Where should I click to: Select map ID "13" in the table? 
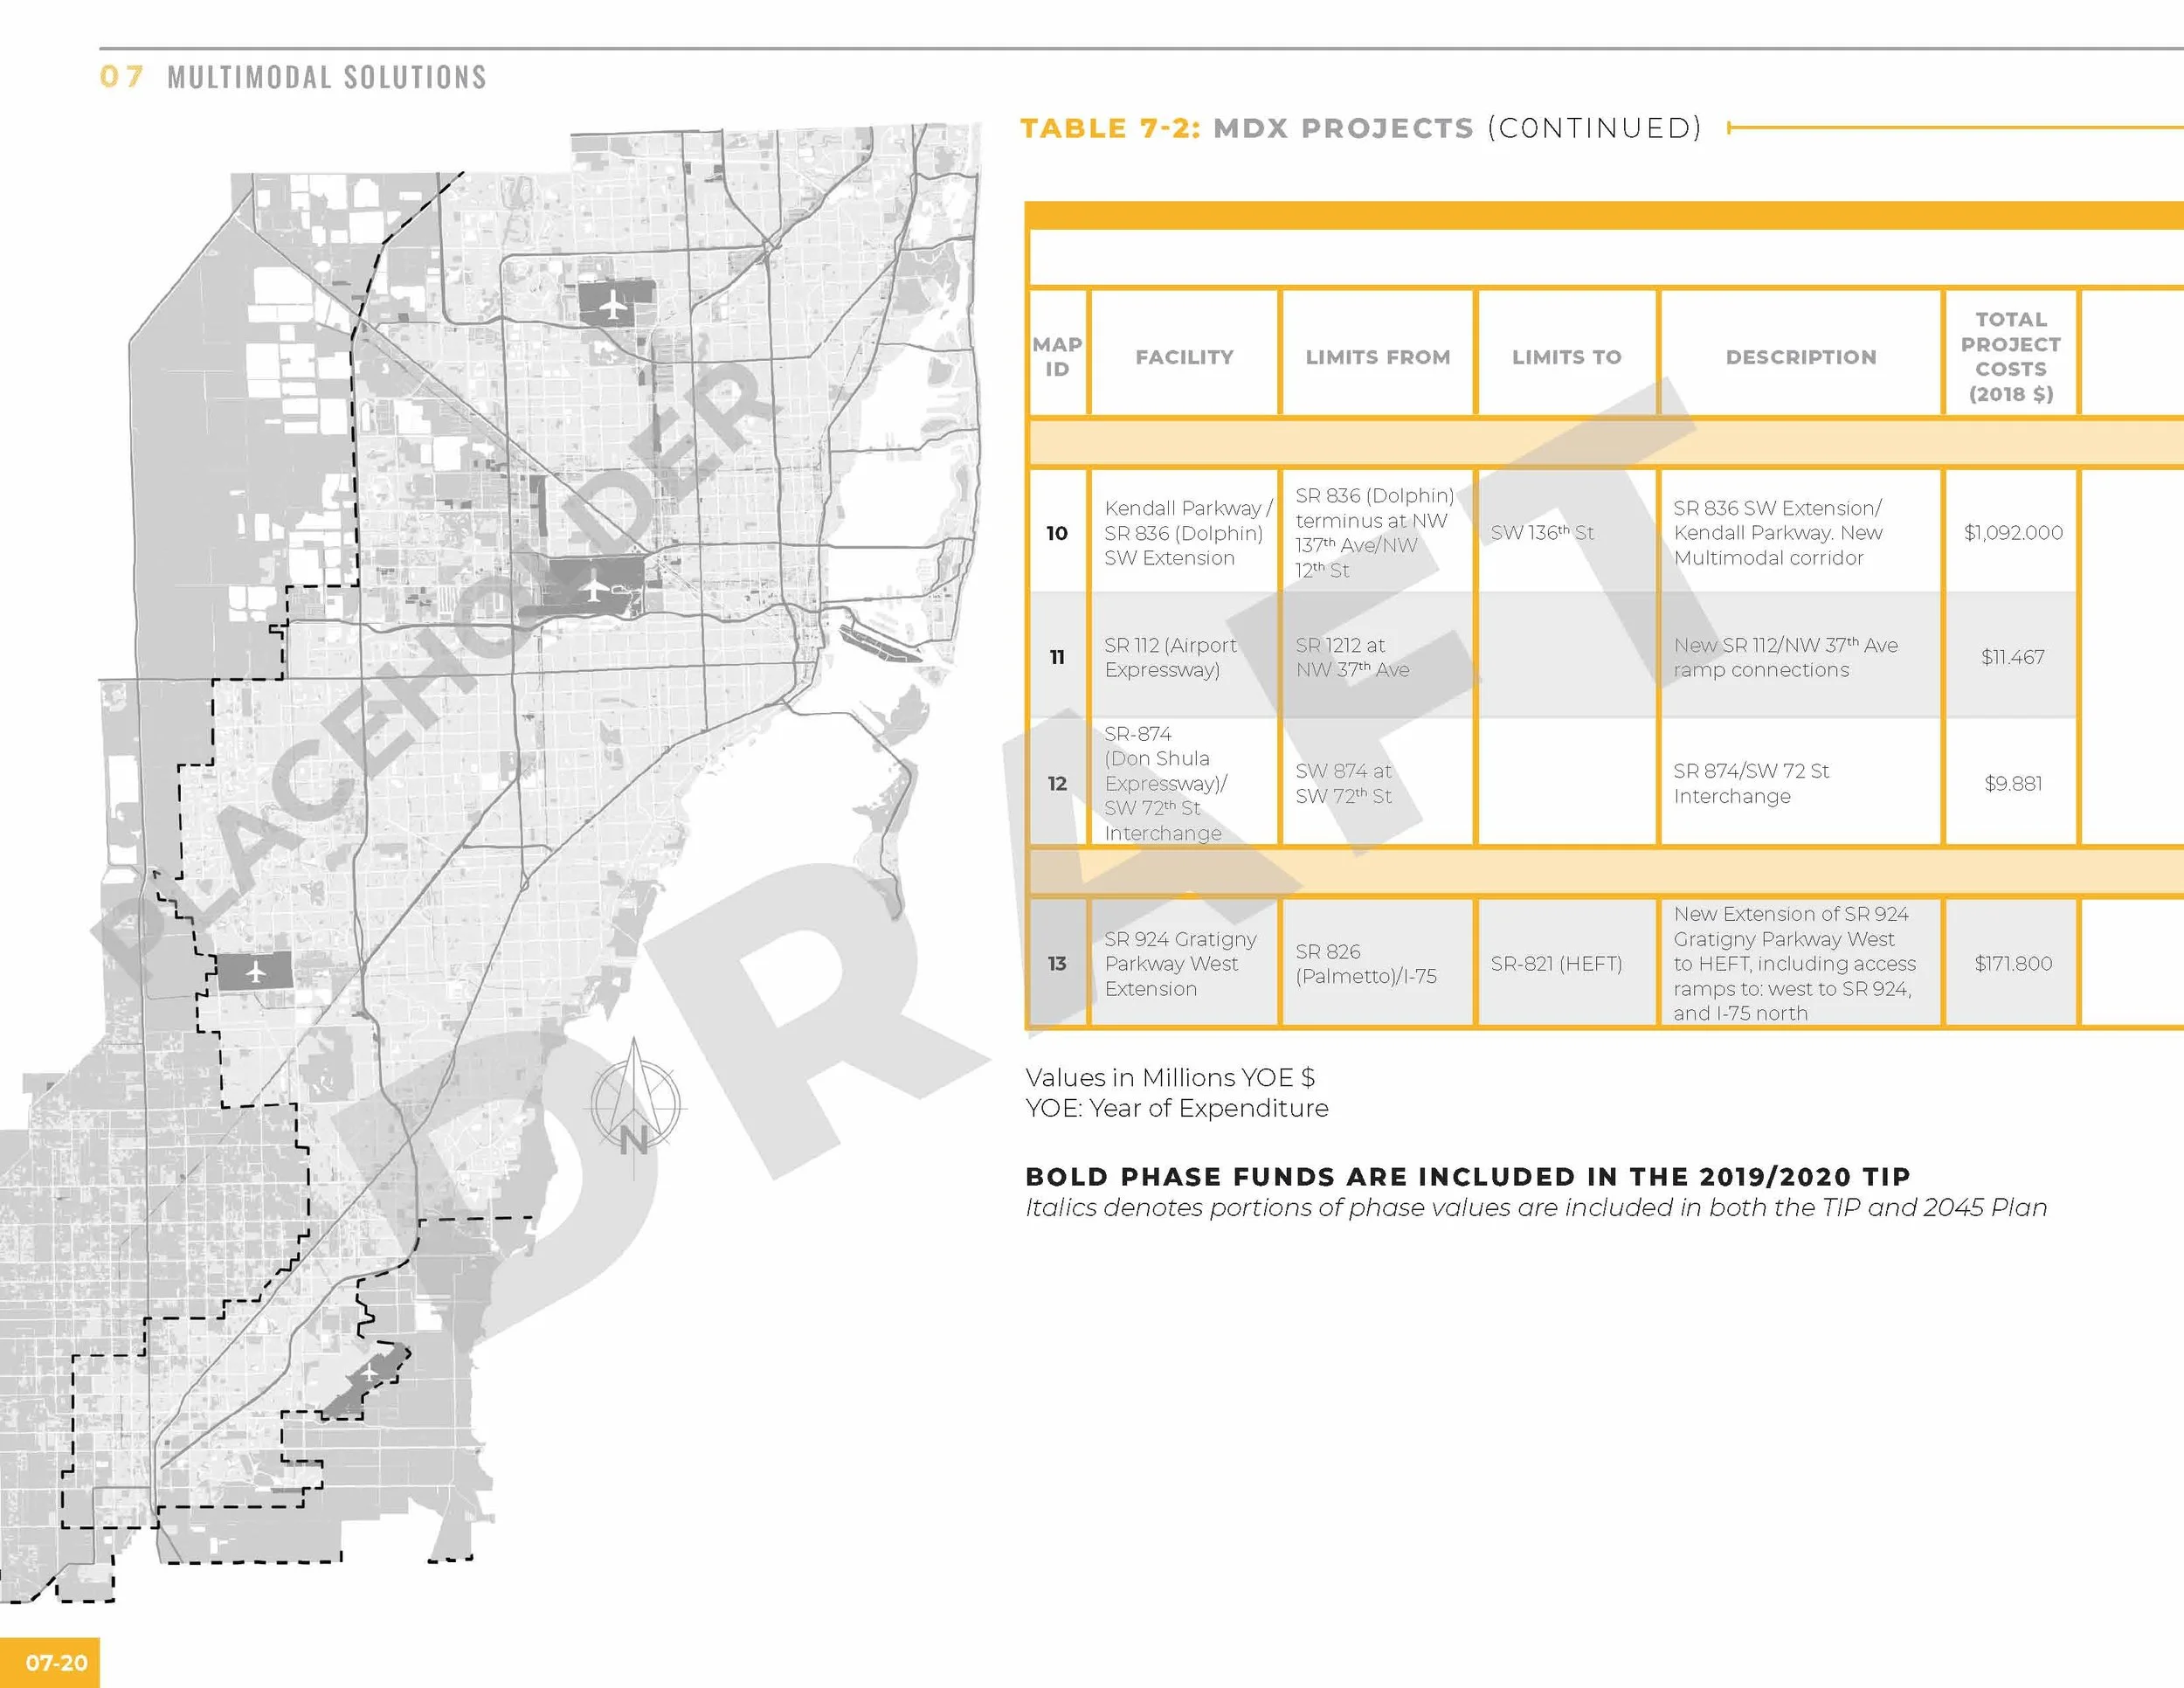point(1057,963)
